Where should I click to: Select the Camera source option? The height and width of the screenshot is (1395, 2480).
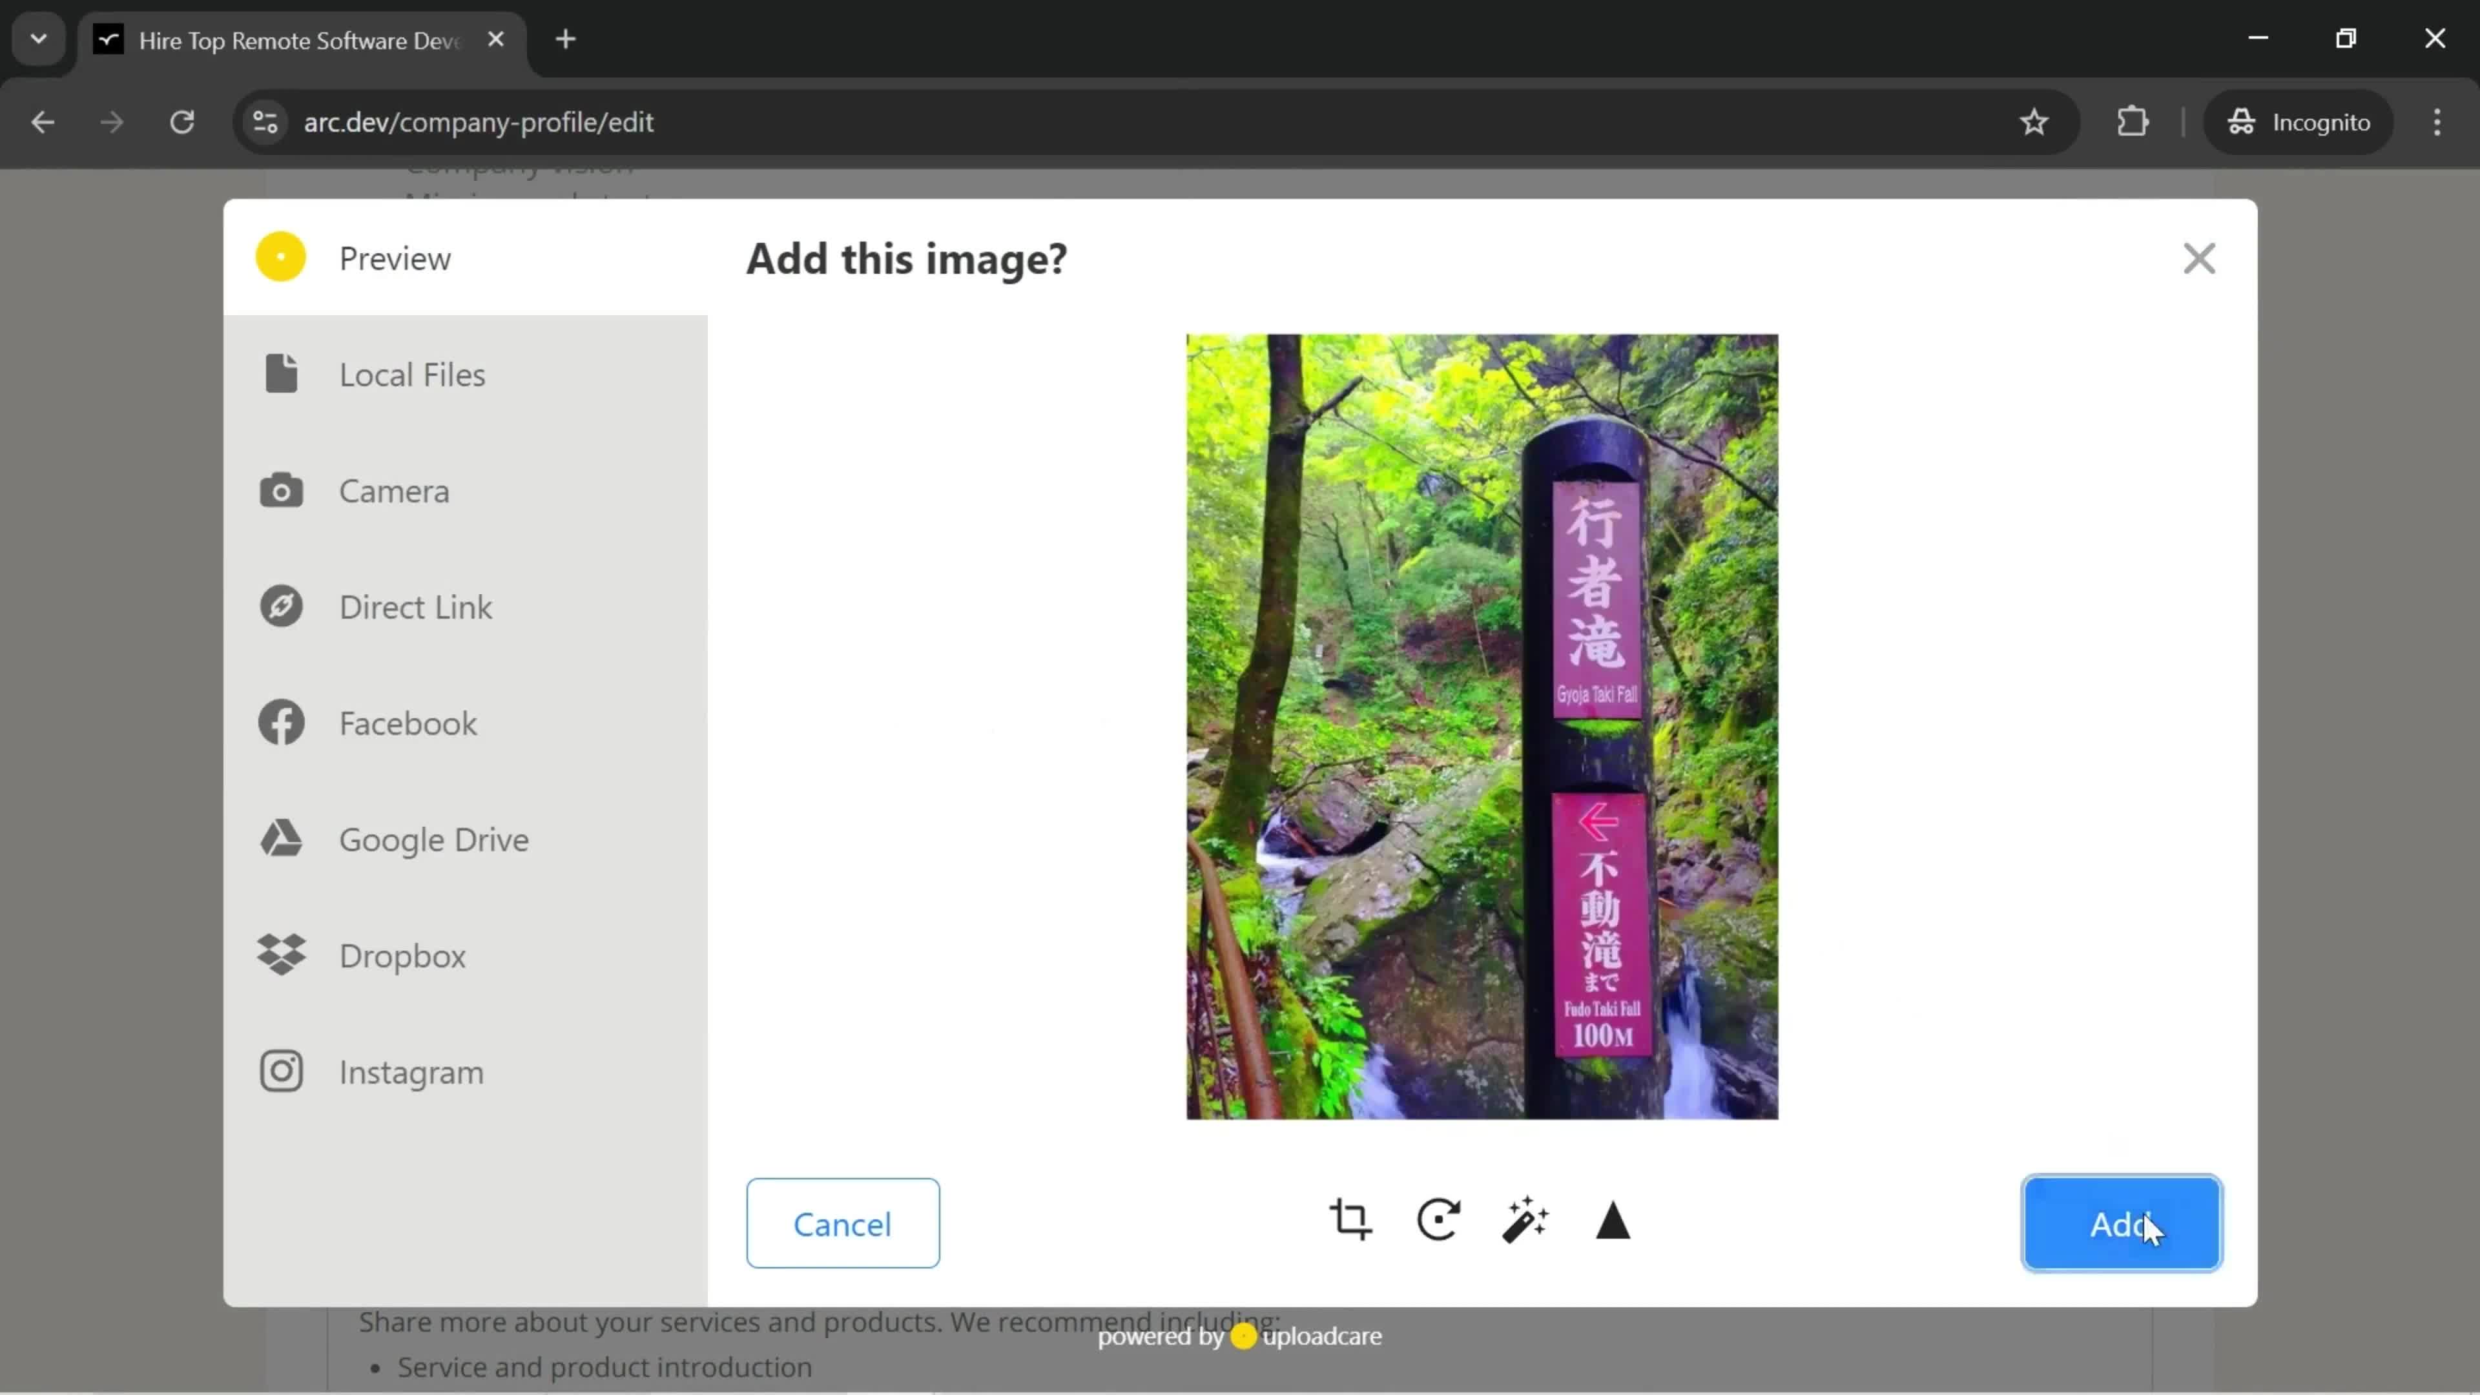pyautogui.click(x=393, y=491)
